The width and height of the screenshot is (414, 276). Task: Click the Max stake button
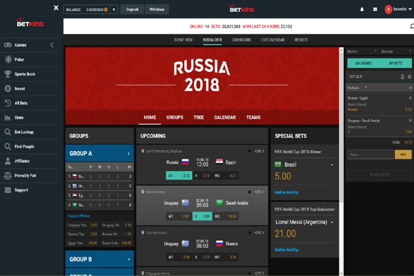[403, 155]
